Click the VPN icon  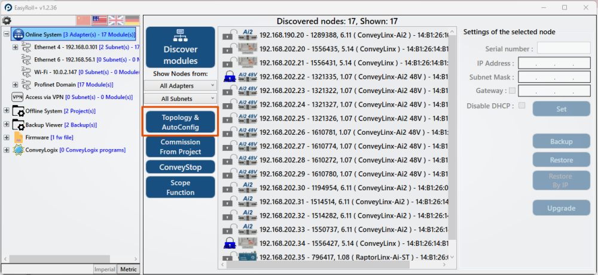(17, 97)
